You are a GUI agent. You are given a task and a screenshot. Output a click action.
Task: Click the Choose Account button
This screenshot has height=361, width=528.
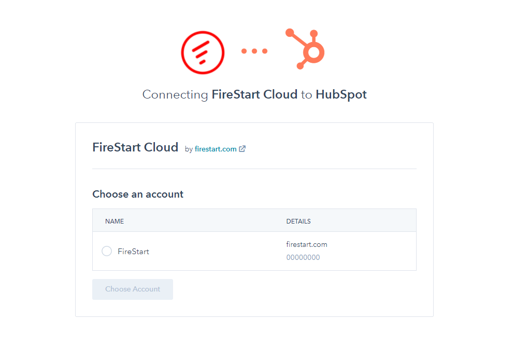[133, 289]
